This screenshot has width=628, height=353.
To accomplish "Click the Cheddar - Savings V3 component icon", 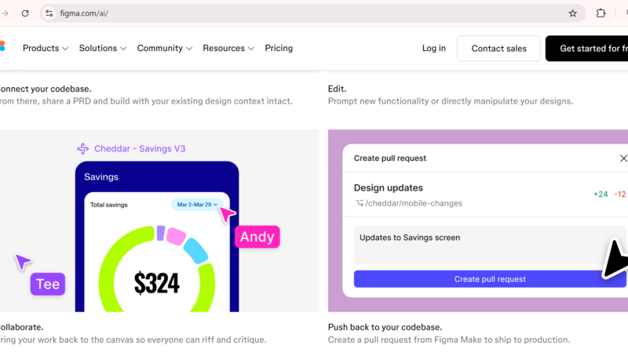I will [x=83, y=148].
